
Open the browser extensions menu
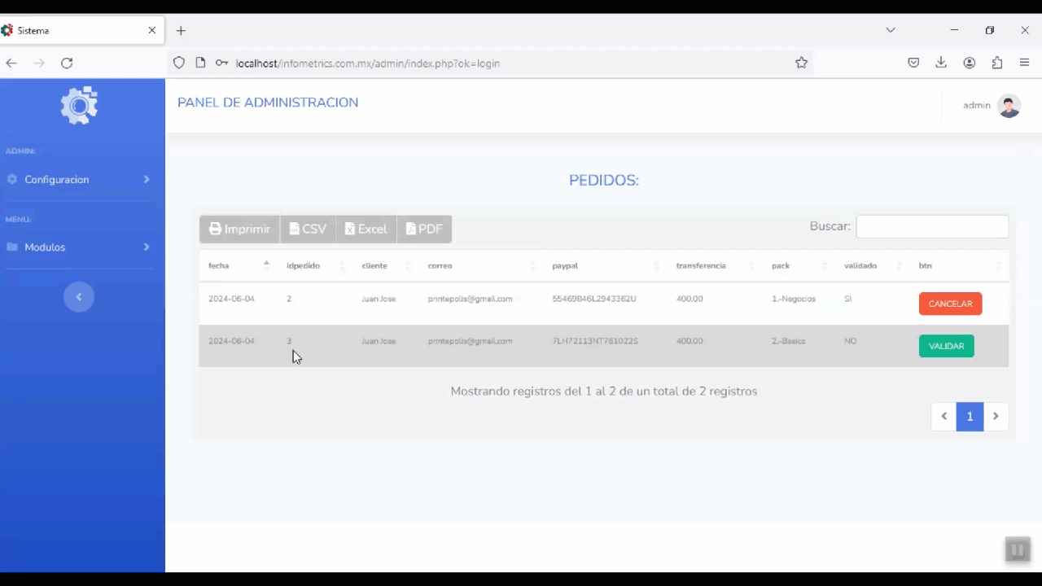[996, 63]
